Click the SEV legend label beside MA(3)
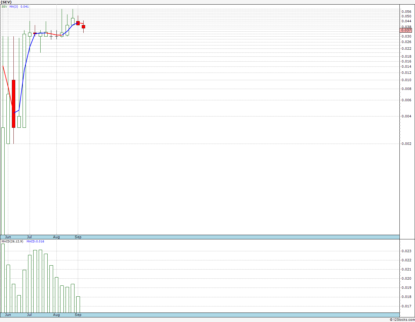The width and height of the screenshot is (415, 322). pyautogui.click(x=5, y=6)
